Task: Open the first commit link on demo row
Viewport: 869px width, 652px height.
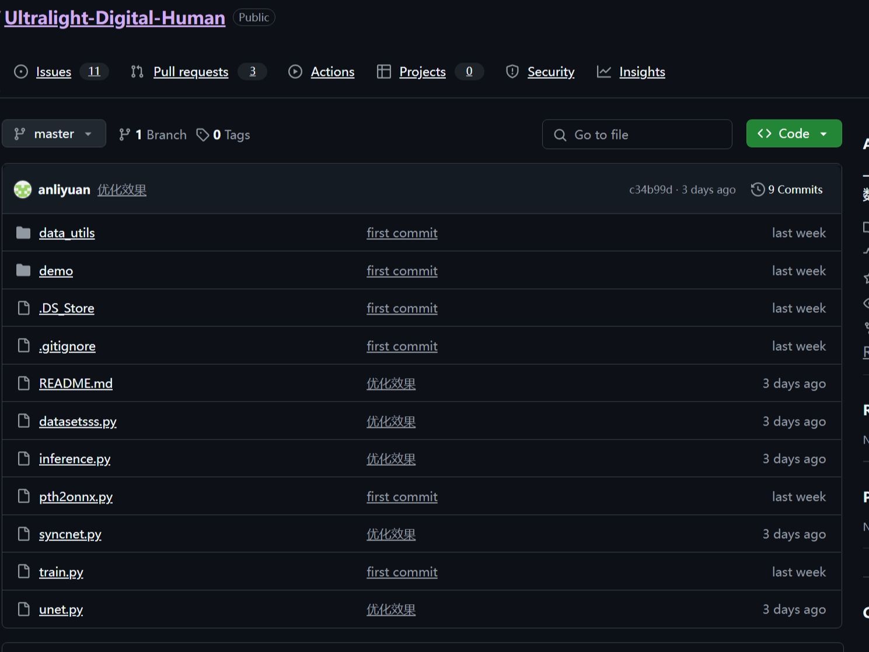Action: (x=402, y=271)
